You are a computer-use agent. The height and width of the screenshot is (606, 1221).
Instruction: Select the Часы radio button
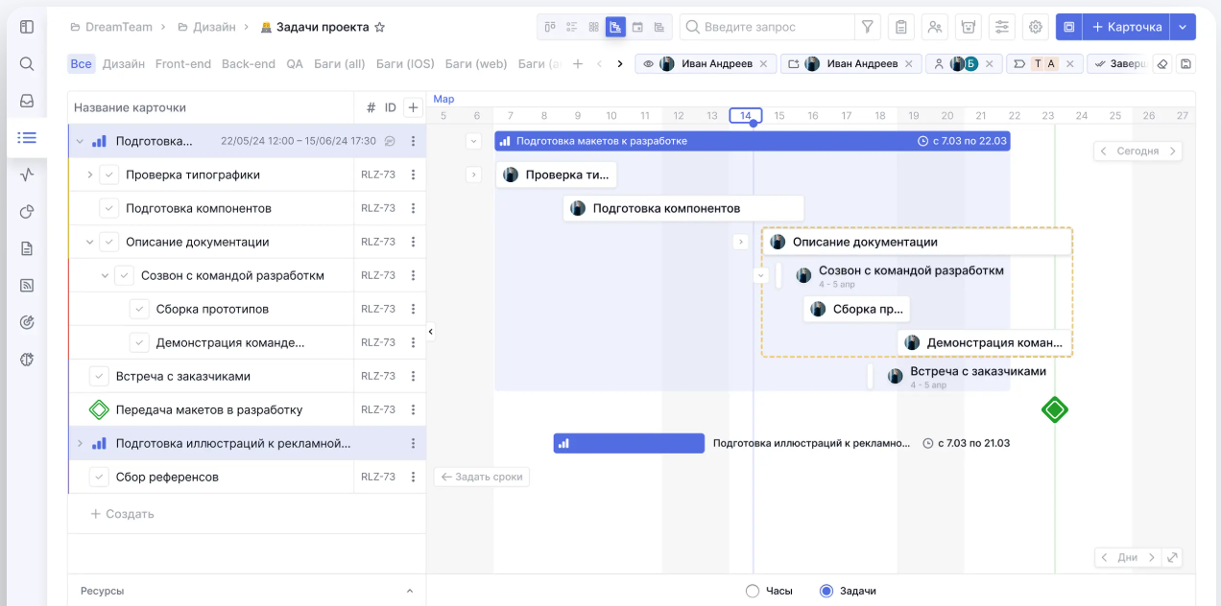pyautogui.click(x=753, y=591)
